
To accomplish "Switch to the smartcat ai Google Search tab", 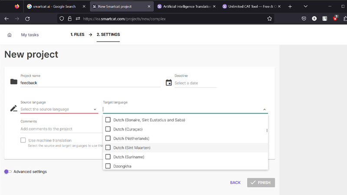I will point(55,6).
